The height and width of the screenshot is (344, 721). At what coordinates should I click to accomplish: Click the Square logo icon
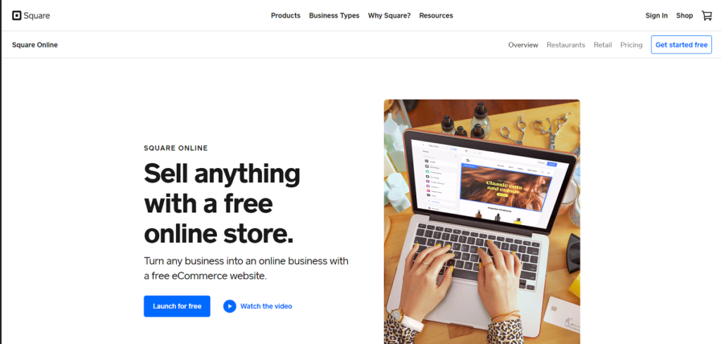pos(17,15)
